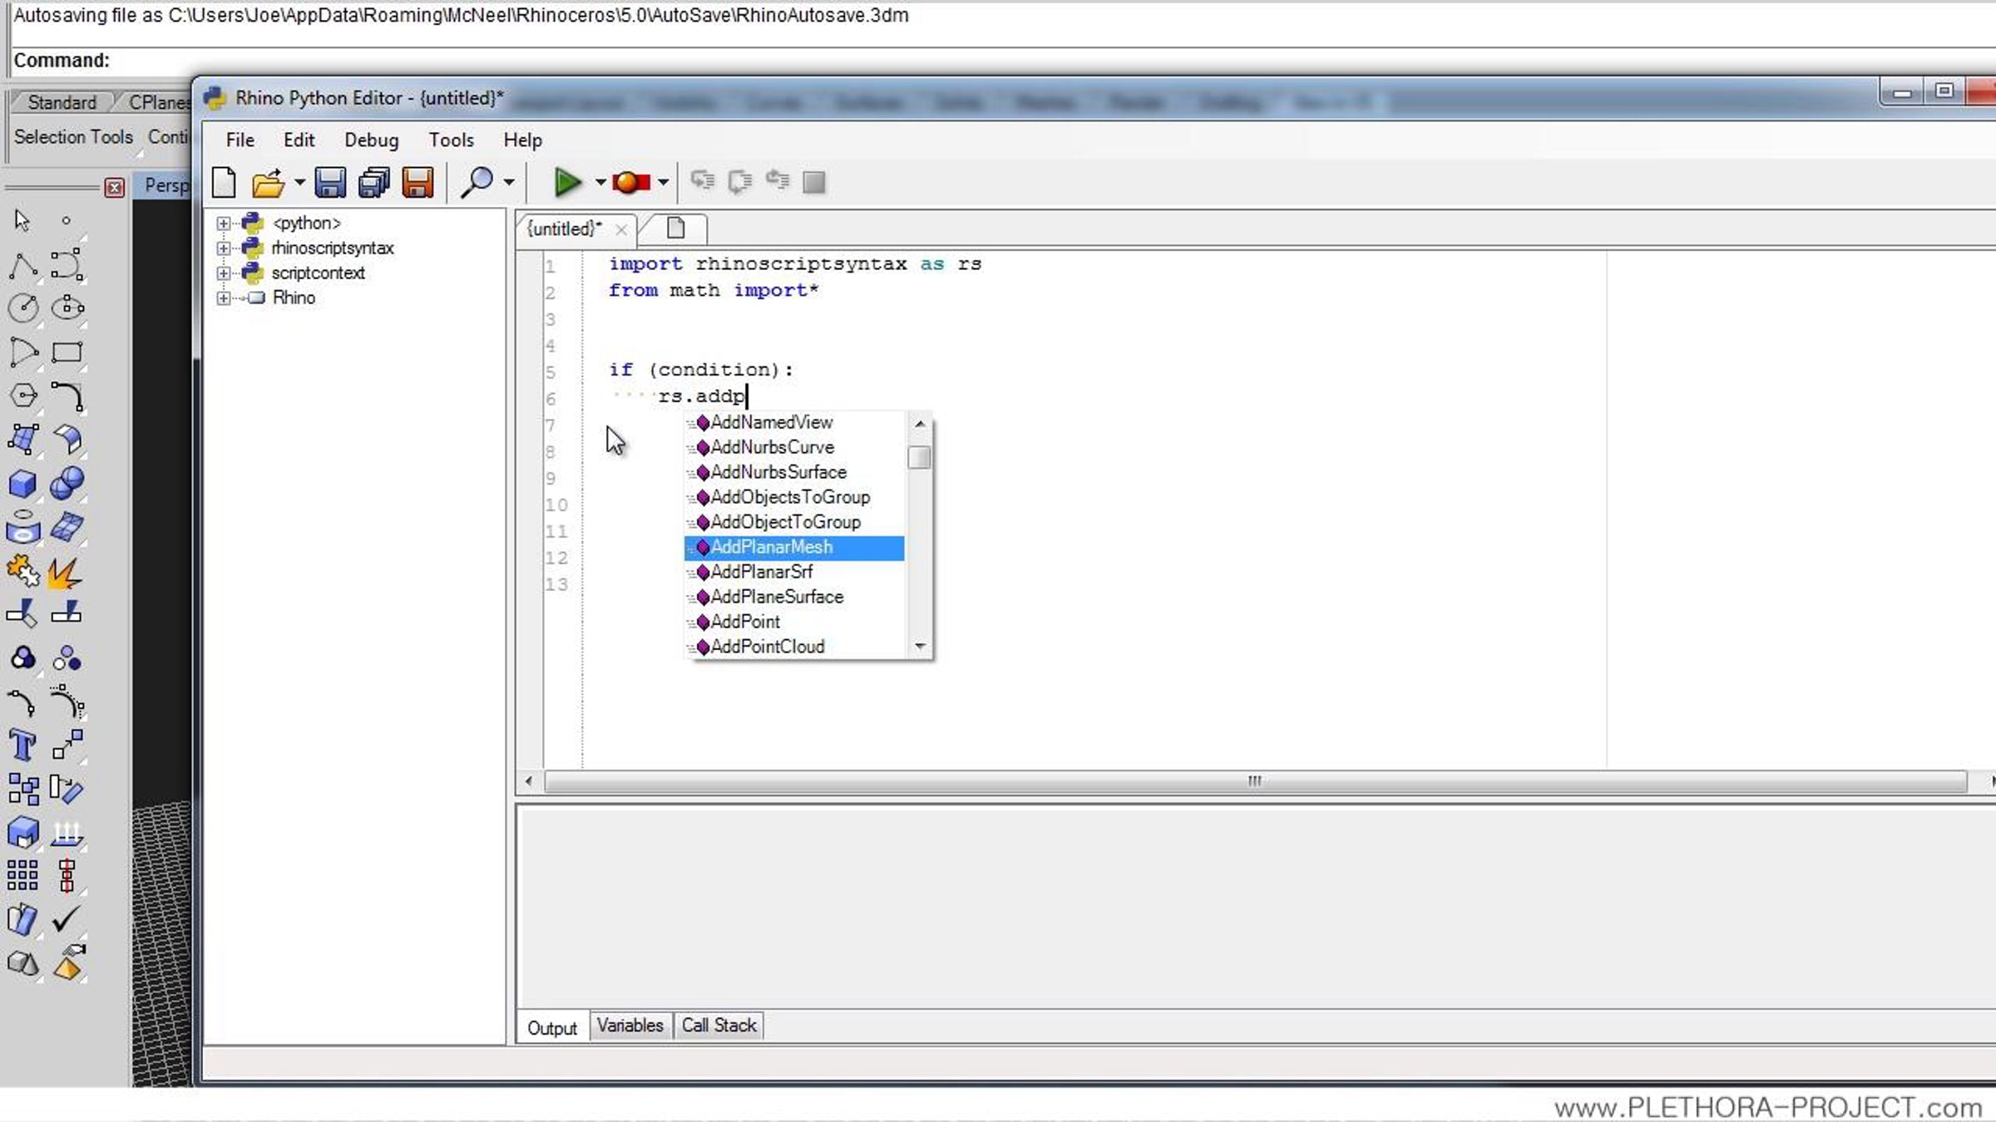Click the New file icon in editor toolbar
The height and width of the screenshot is (1122, 1996).
click(224, 182)
